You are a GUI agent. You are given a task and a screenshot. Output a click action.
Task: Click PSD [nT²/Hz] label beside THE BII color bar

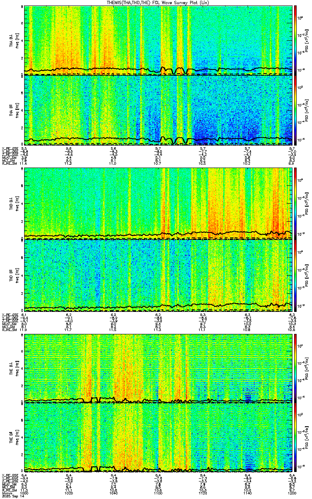306,437
